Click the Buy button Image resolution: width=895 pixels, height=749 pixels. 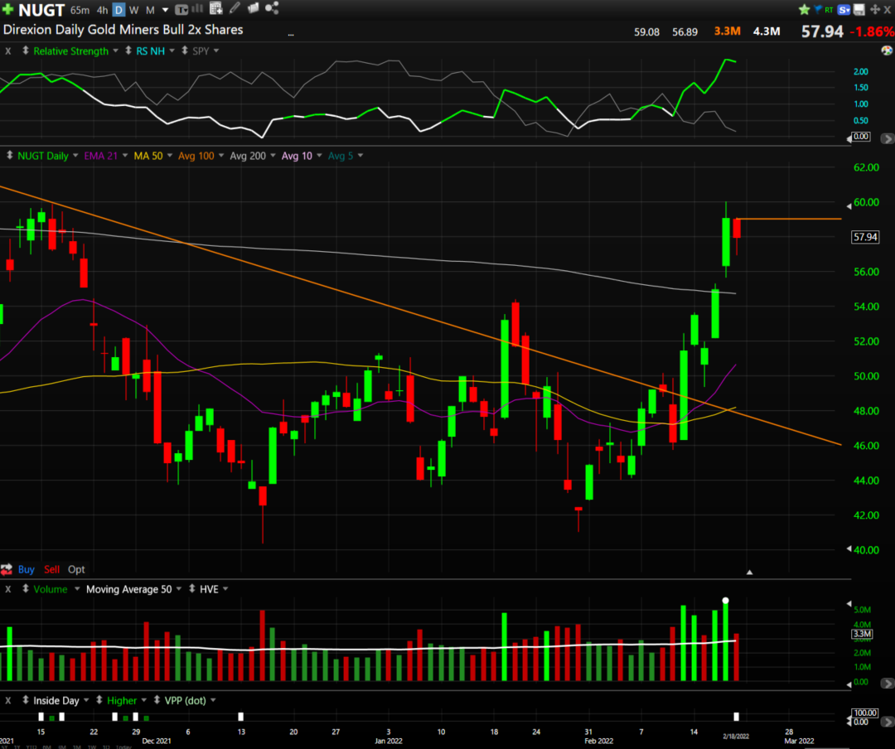point(27,569)
